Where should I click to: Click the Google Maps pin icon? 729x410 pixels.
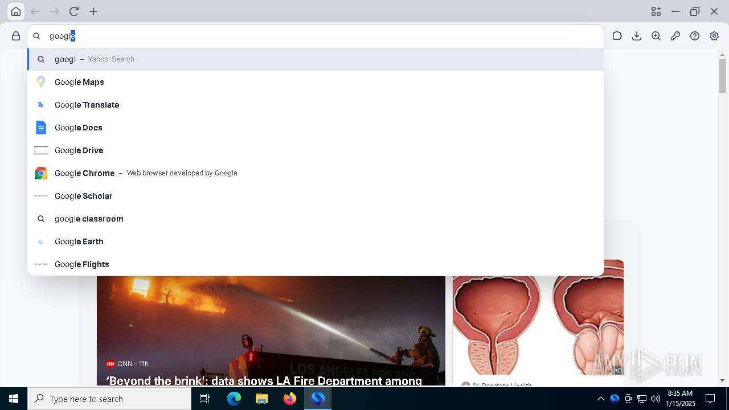(x=41, y=82)
